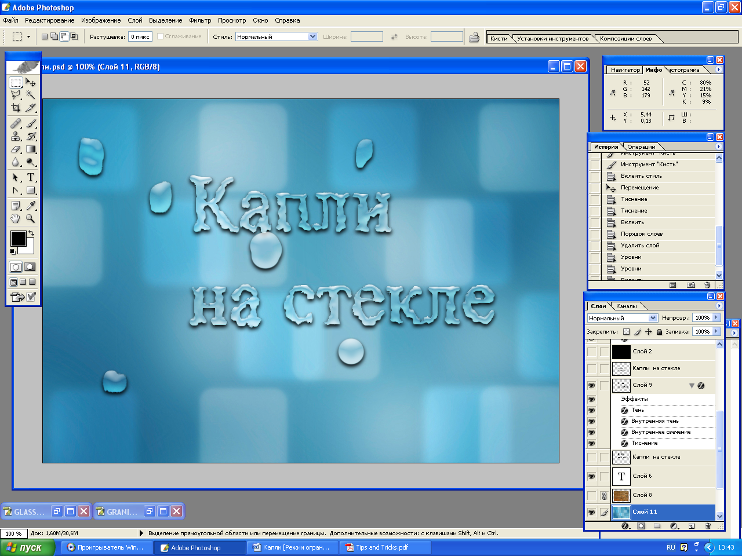Select the Eraser tool
Viewport: 742px width, 556px height.
click(x=16, y=149)
